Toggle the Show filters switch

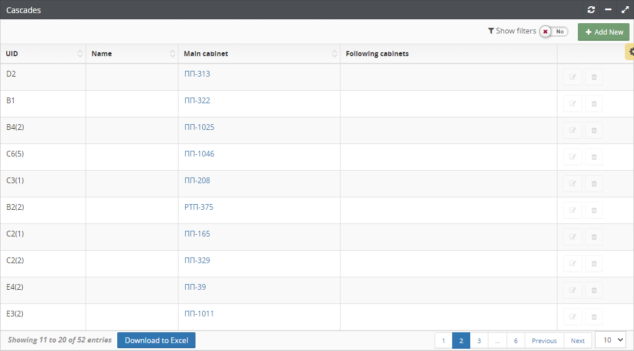[x=553, y=32]
